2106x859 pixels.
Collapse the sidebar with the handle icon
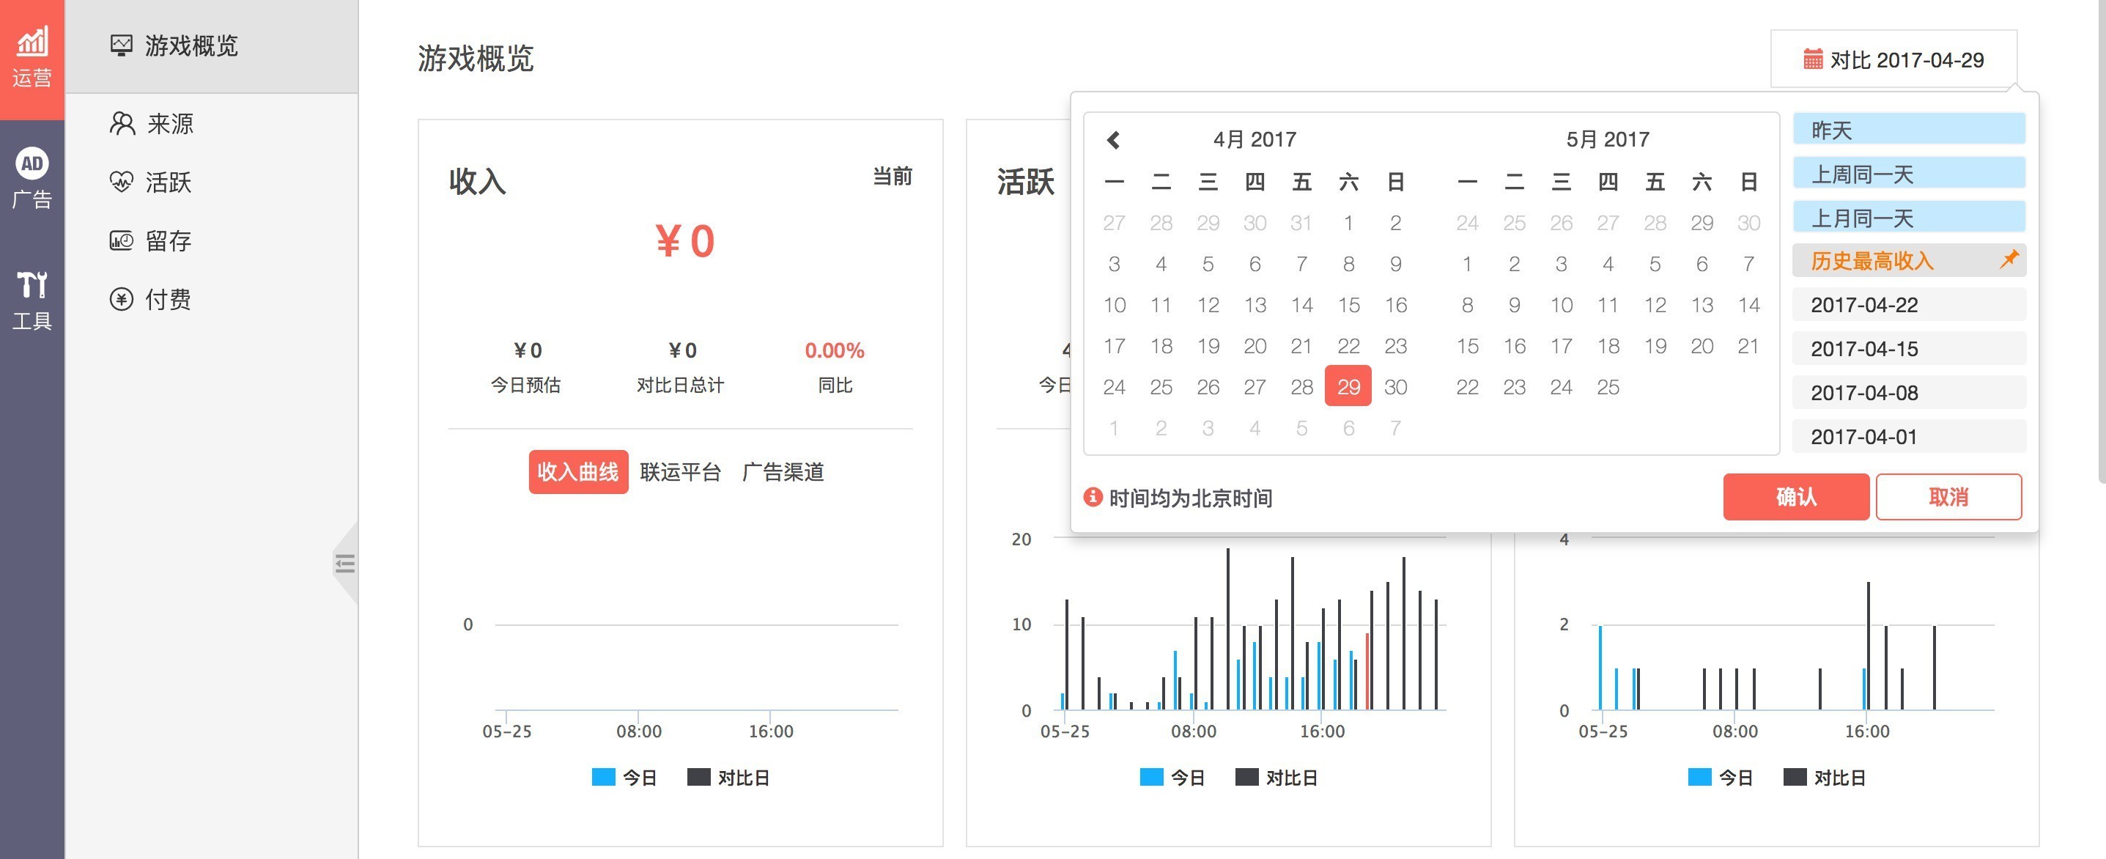[x=345, y=563]
